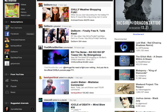Open the Google+ Your Username icon
The image size is (167, 112).
[7, 28]
